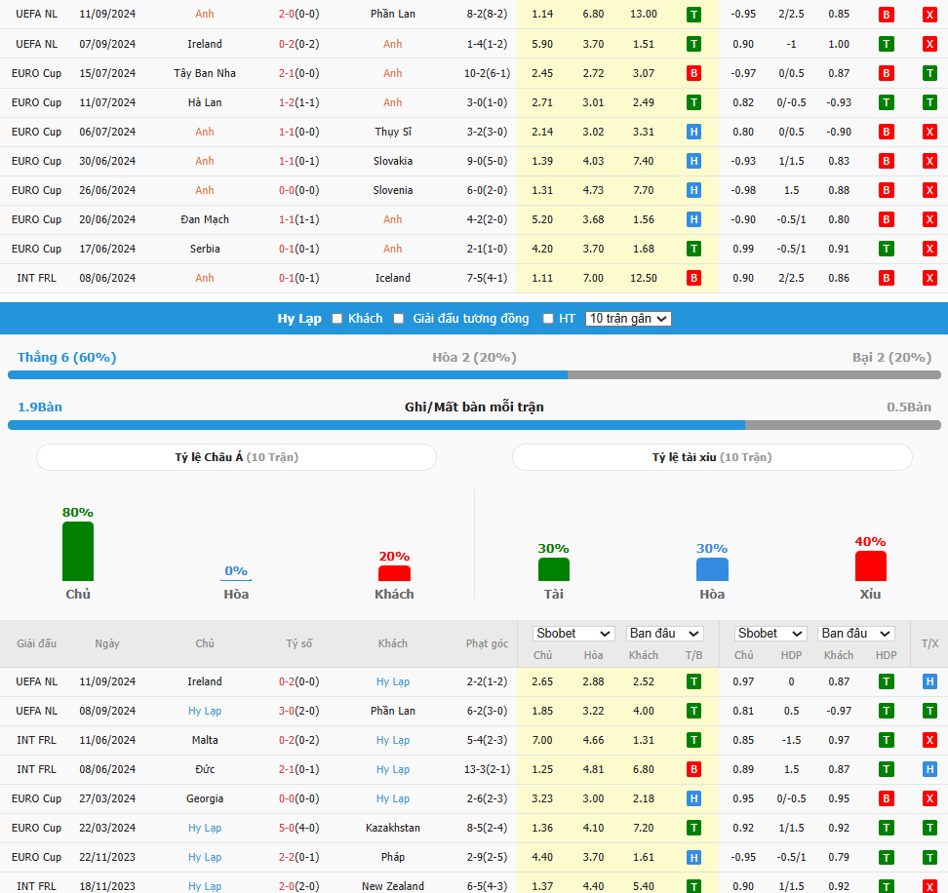Click the red 40% Xỉu chart bar
Image resolution: width=948 pixels, height=893 pixels.
click(x=871, y=565)
